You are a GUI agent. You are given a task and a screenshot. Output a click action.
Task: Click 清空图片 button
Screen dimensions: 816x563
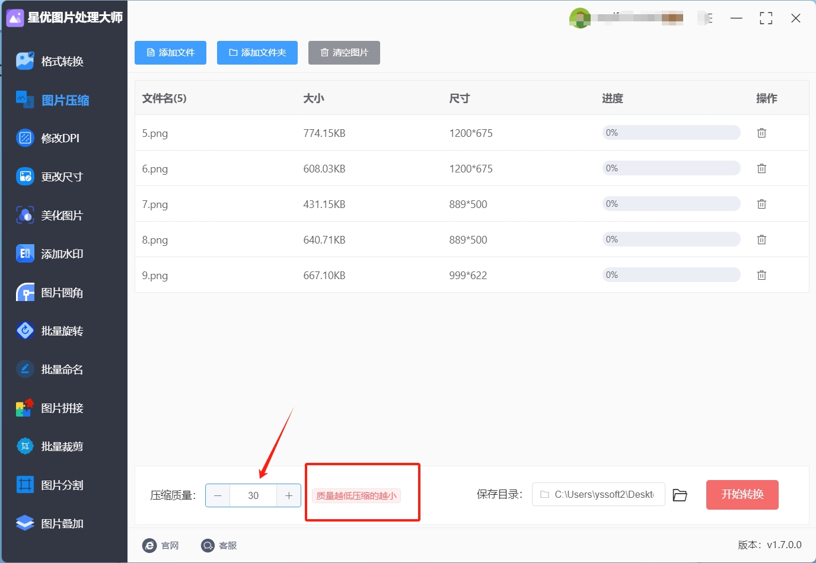pos(344,53)
